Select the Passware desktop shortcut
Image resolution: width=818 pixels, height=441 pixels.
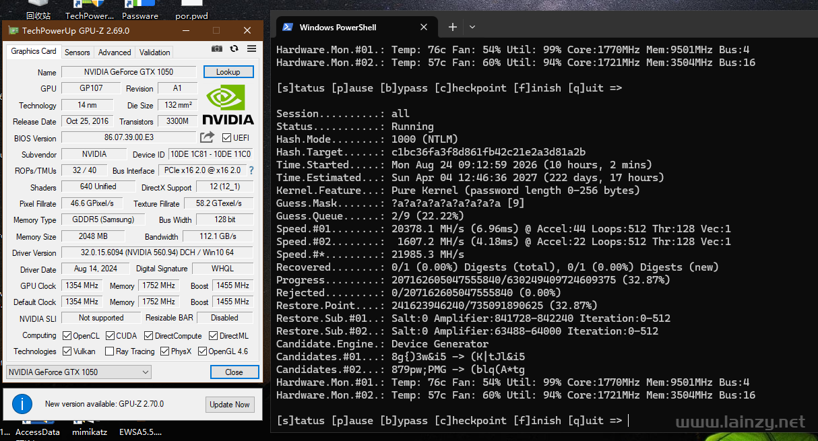[x=141, y=10]
